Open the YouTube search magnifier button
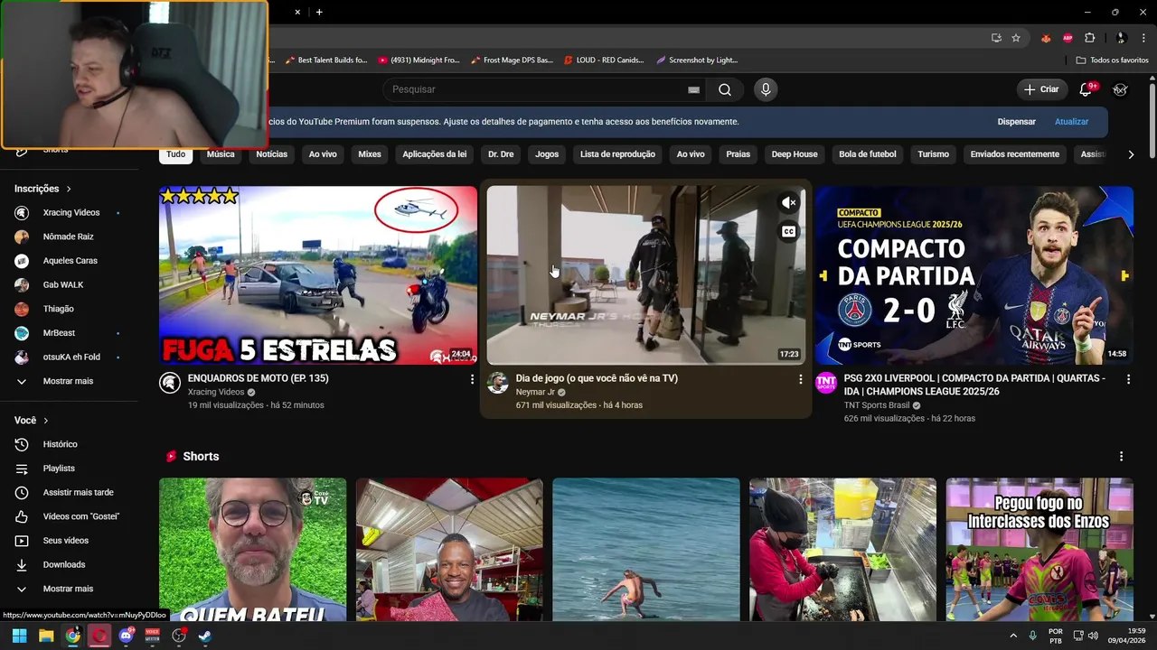This screenshot has width=1157, height=650. click(725, 89)
